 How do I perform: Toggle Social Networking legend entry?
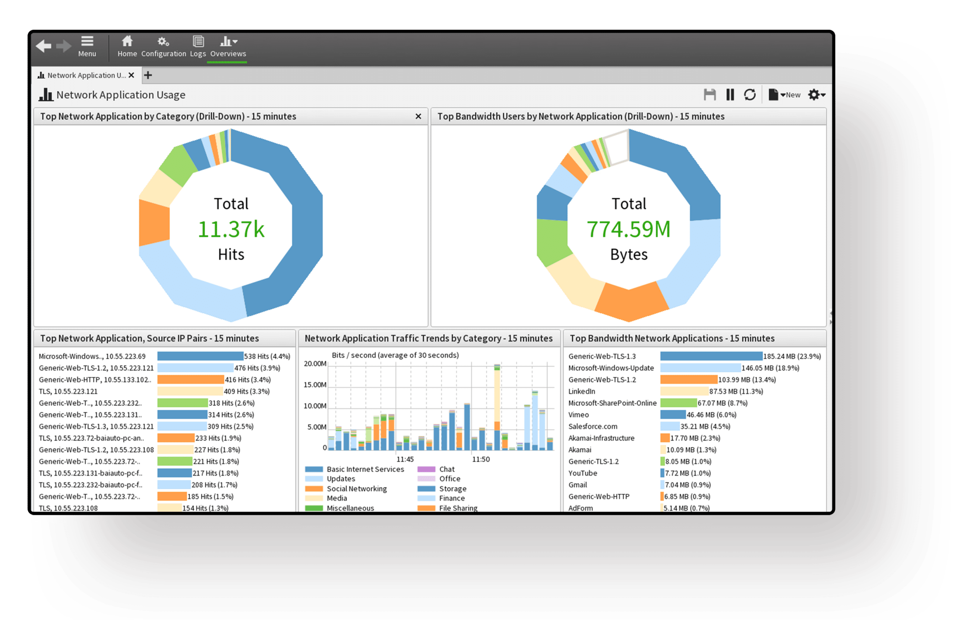click(356, 489)
